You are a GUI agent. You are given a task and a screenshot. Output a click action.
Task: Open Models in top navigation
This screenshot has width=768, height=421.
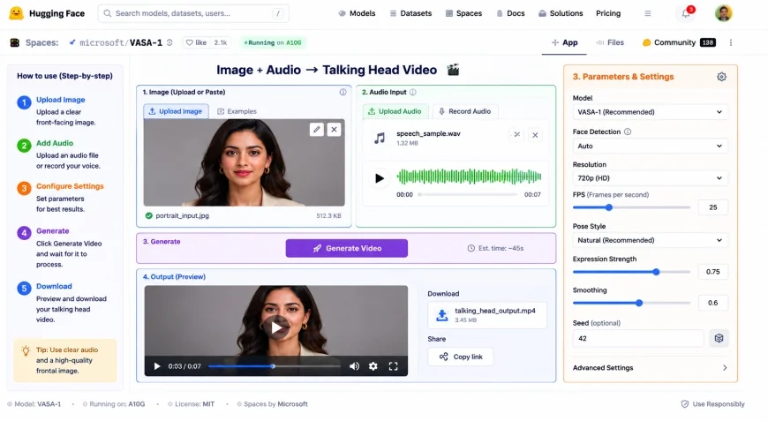(357, 13)
